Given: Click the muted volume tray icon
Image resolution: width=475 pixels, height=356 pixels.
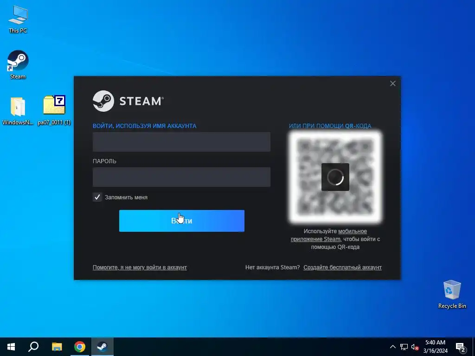Looking at the screenshot, I should point(415,347).
